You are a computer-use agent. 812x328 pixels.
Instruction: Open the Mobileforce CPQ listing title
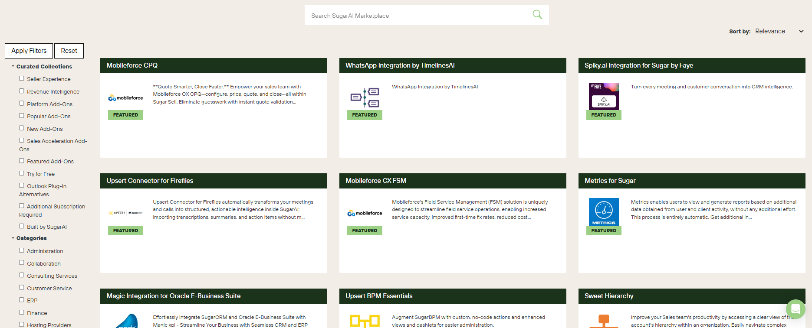132,65
